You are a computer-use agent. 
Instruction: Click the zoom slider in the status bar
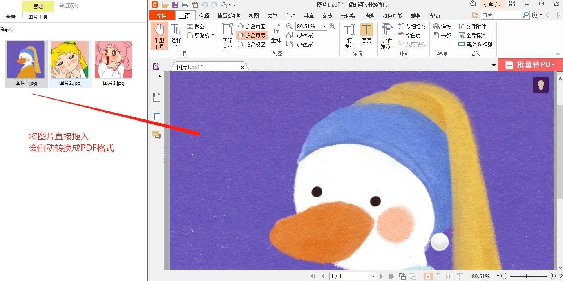pyautogui.click(x=528, y=276)
